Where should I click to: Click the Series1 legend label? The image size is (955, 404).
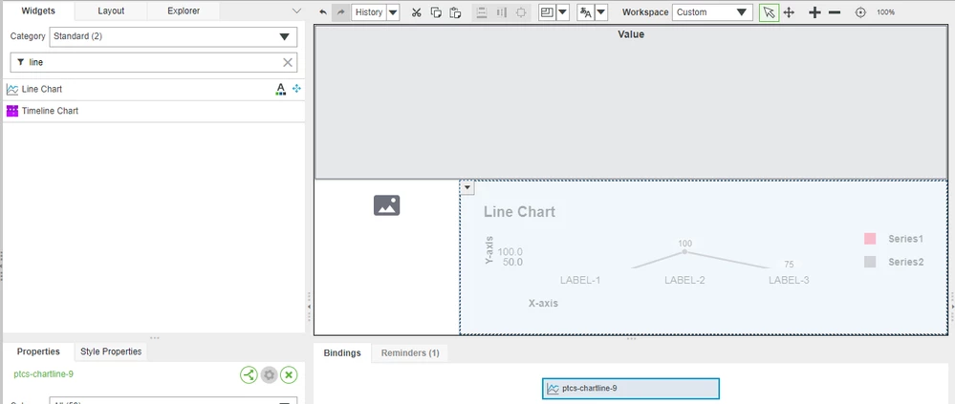905,239
